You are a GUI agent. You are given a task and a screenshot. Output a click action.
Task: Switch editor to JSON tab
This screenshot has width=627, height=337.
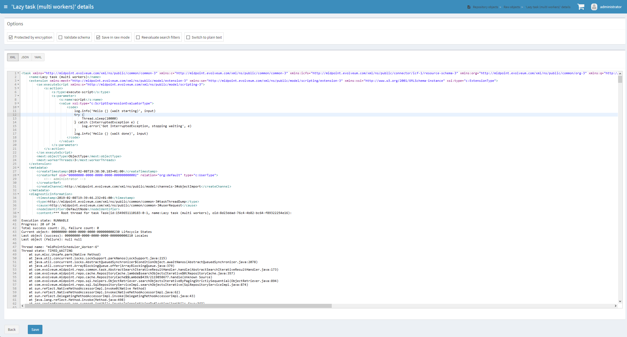pos(25,57)
